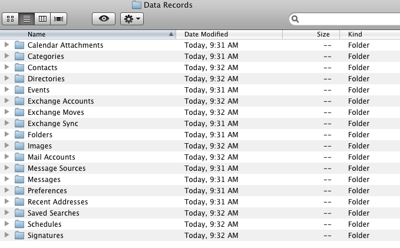Expand the Directories folder
Image resolution: width=400 pixels, height=248 pixels.
(7, 78)
